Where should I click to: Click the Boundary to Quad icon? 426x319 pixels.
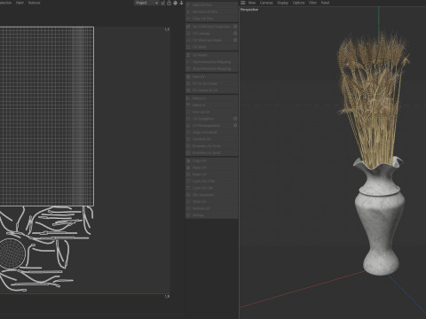[x=188, y=152]
